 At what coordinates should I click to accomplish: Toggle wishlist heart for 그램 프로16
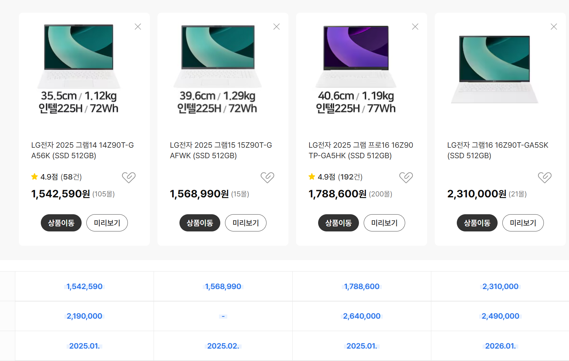(406, 177)
